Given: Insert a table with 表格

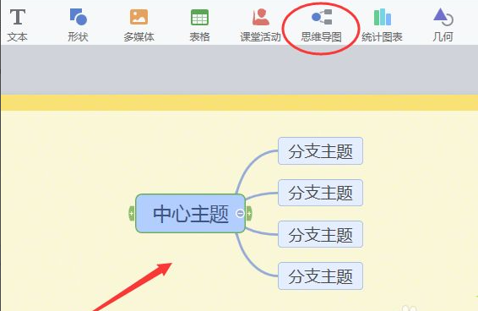Looking at the screenshot, I should coord(199,25).
